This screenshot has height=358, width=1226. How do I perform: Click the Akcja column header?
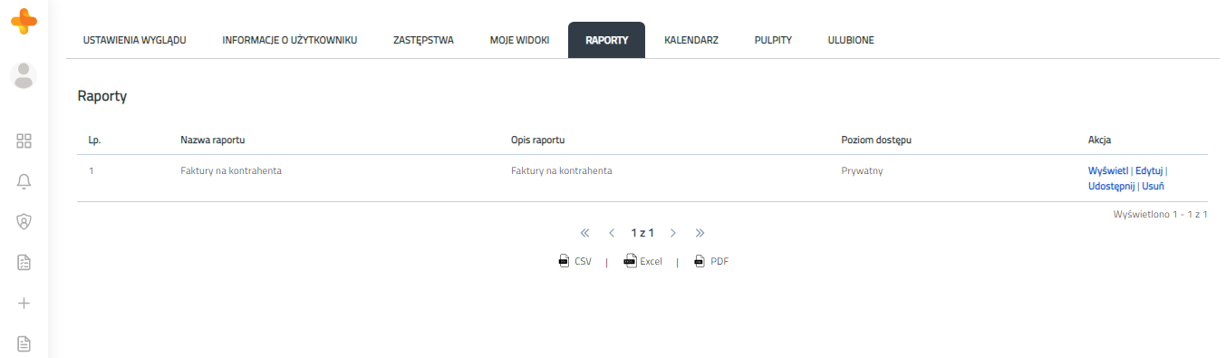1100,140
